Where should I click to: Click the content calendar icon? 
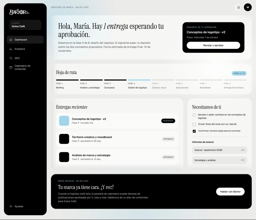click(x=11, y=67)
